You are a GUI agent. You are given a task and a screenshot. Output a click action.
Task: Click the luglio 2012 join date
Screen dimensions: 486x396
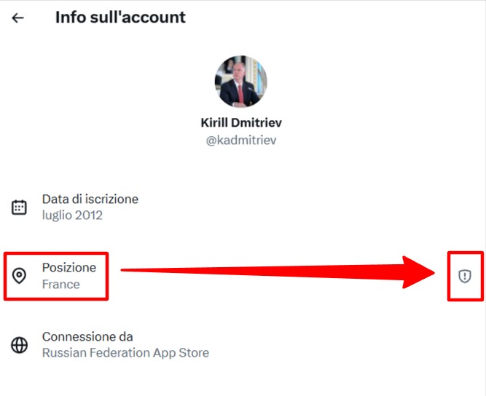click(72, 215)
